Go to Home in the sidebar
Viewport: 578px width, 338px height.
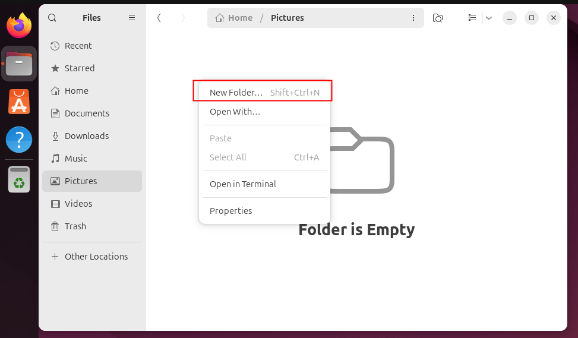pos(92,91)
